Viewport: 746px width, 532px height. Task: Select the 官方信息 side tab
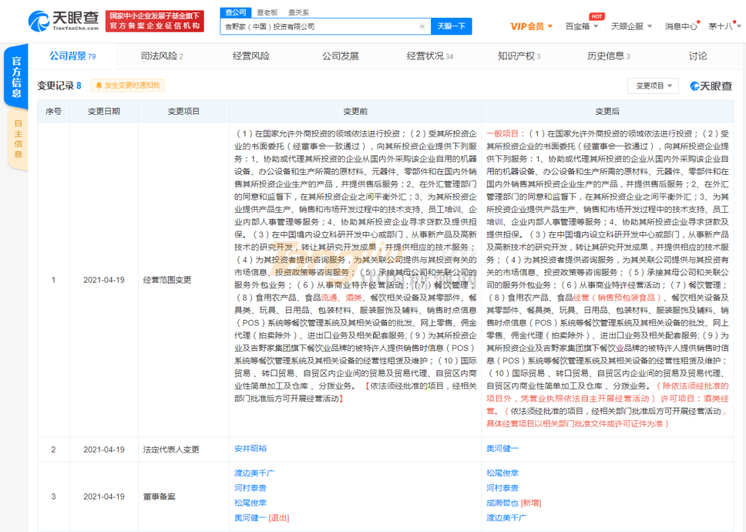point(16,77)
